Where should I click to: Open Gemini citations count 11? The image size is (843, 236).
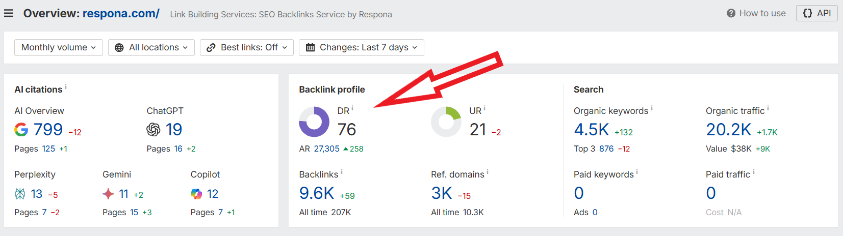point(123,194)
